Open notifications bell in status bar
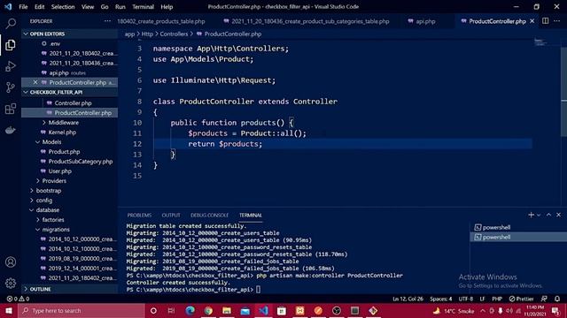The height and width of the screenshot is (318, 567). point(557,299)
